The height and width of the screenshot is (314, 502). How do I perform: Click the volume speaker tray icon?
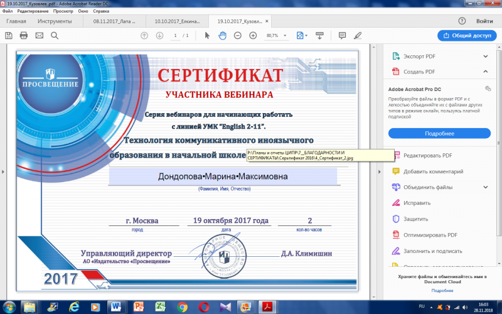coord(465,307)
